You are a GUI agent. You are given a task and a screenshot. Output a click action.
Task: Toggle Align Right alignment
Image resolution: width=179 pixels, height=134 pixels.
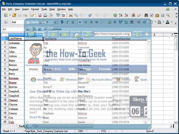point(91,22)
